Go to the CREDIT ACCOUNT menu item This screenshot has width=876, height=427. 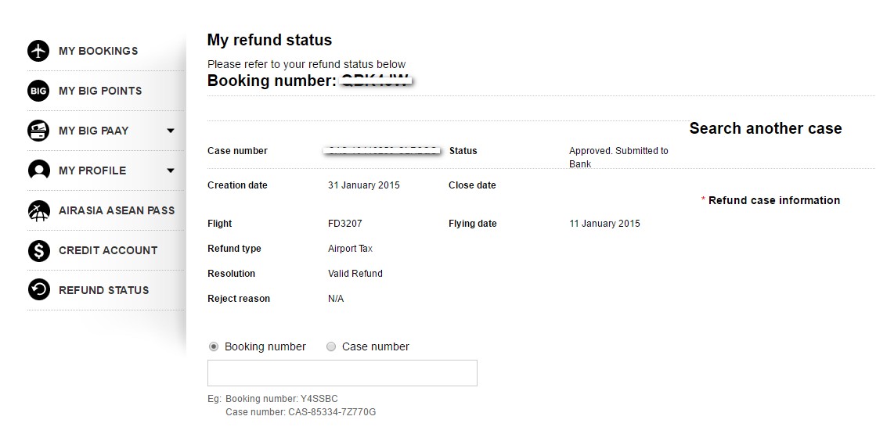108,250
